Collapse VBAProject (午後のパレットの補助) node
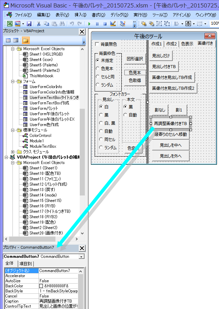Viewport: 219px width, 309px height. coord(6,157)
